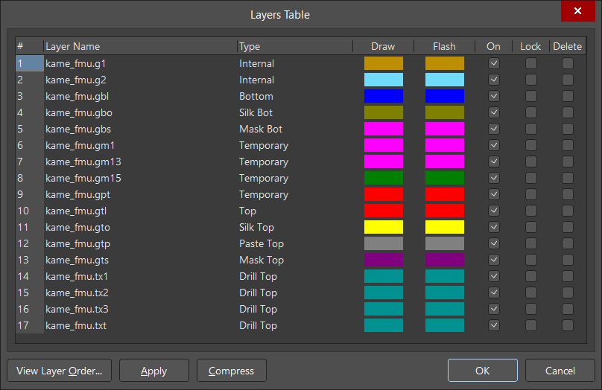Pick Draw color for kame_fmu.gbl
This screenshot has width=602, height=390.
[384, 96]
